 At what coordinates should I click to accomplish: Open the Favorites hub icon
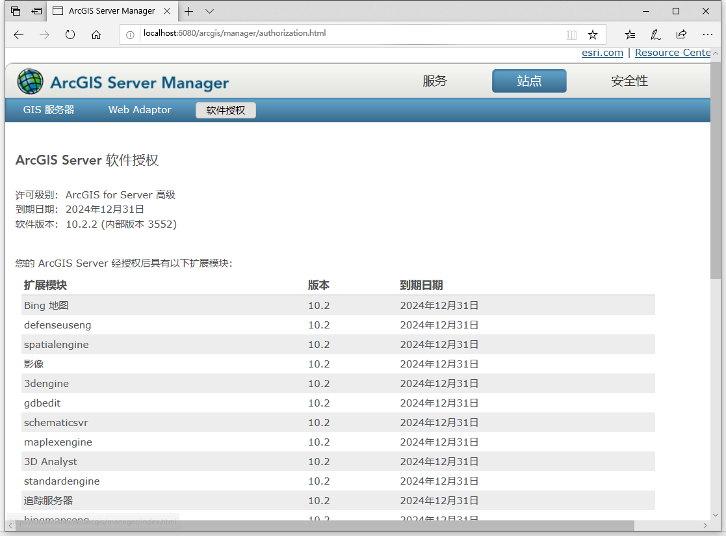tap(630, 34)
